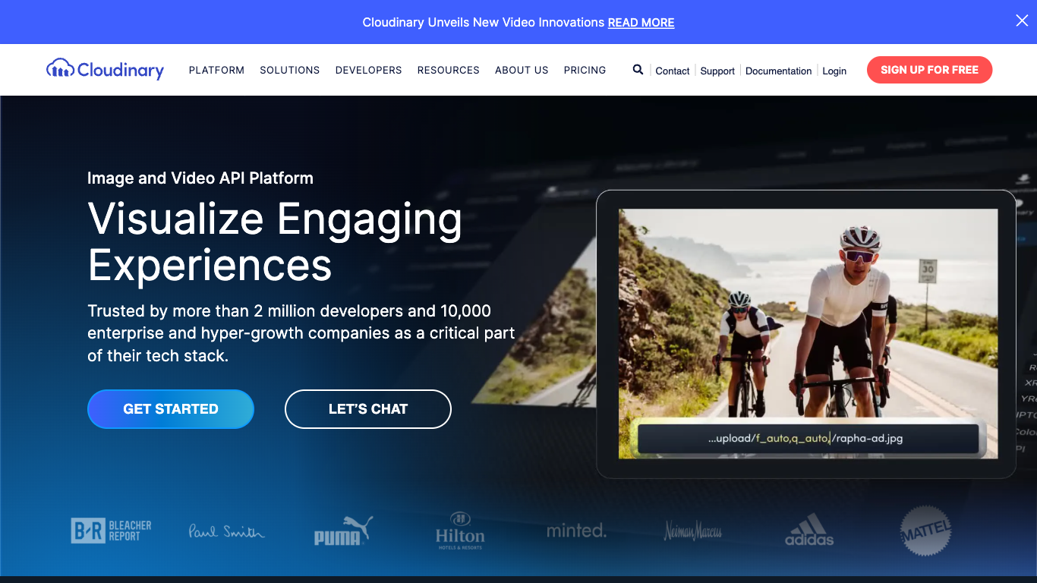The height and width of the screenshot is (583, 1037).
Task: Click Sign Up For Free button
Action: [x=929, y=70]
